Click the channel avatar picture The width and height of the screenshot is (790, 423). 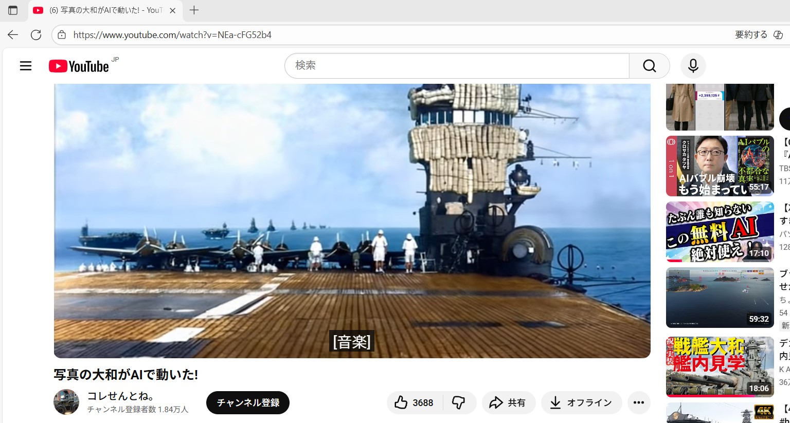(66, 402)
